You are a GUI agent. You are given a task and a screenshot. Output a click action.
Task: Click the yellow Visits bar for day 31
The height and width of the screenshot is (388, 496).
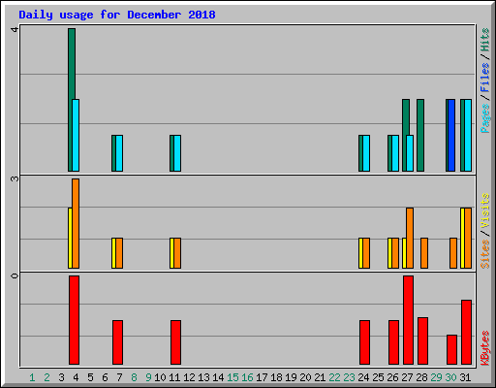[x=462, y=238]
